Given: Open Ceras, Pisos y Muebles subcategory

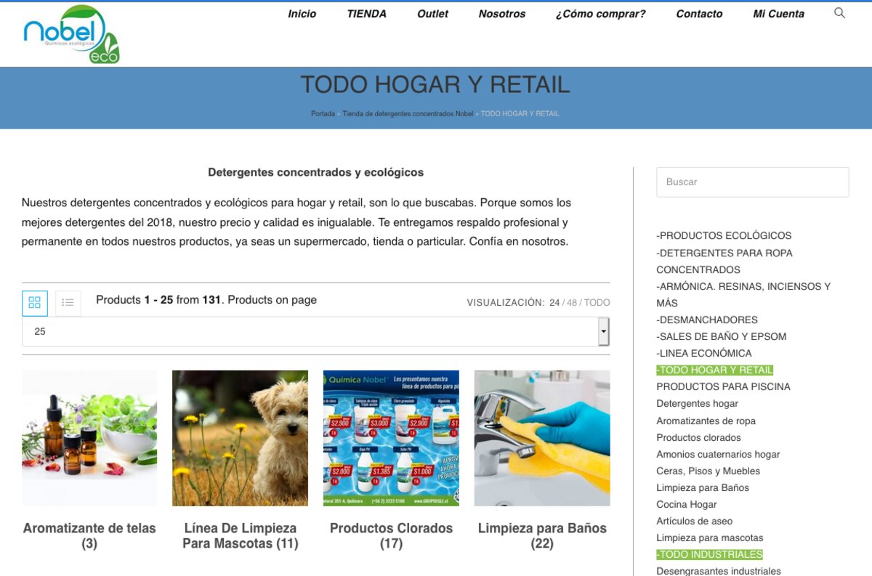Looking at the screenshot, I should 708,471.
